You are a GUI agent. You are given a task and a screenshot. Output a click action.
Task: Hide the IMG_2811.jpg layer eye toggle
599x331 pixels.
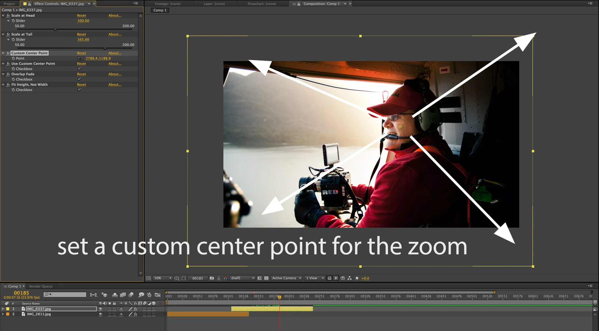point(100,314)
